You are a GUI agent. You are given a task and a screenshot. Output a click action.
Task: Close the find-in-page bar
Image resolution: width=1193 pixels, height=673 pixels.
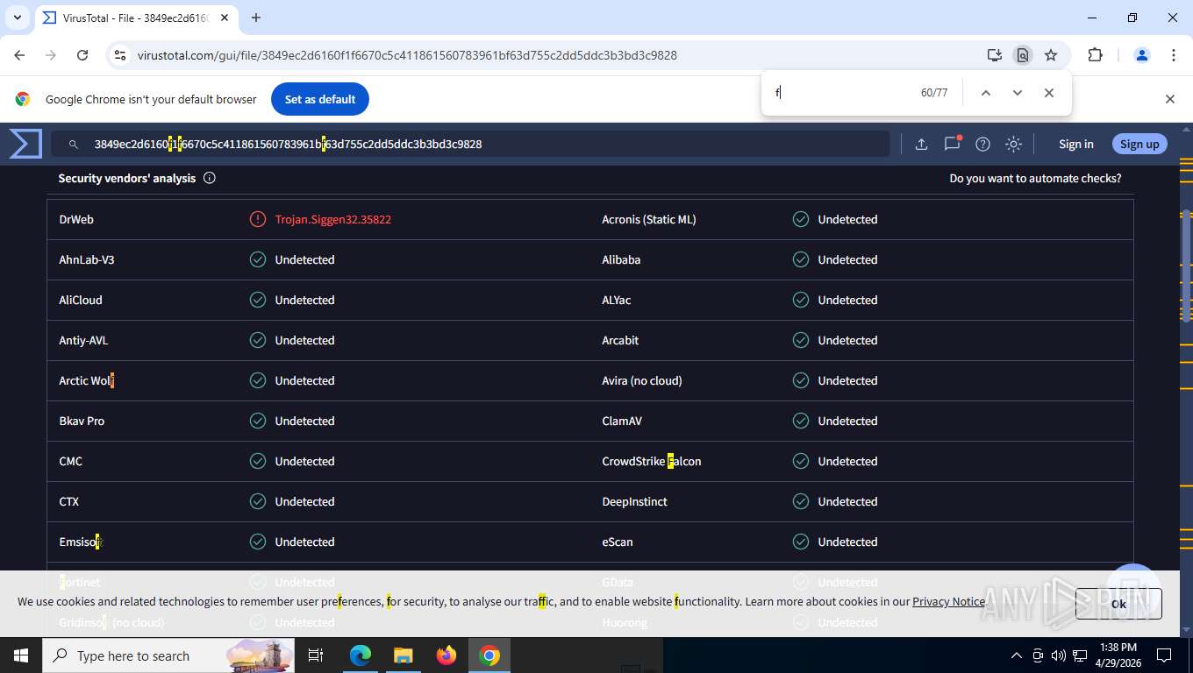point(1049,93)
